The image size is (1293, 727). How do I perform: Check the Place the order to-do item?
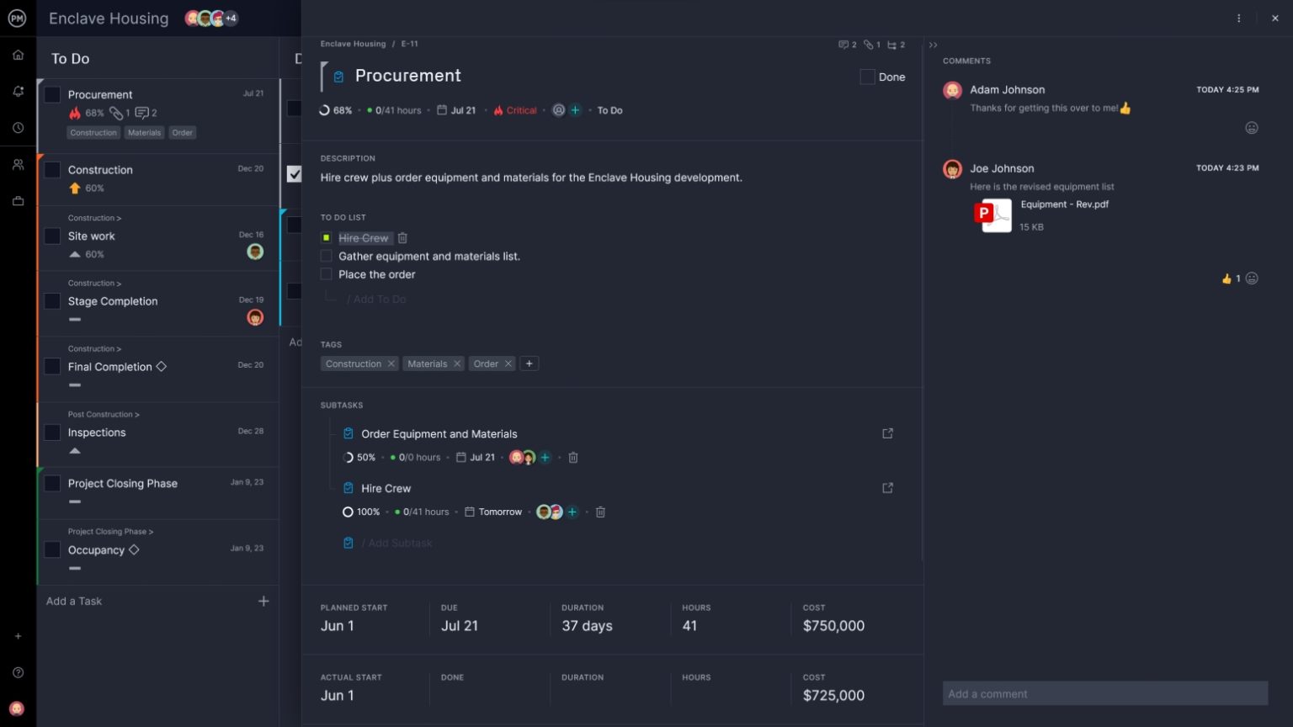tap(327, 274)
